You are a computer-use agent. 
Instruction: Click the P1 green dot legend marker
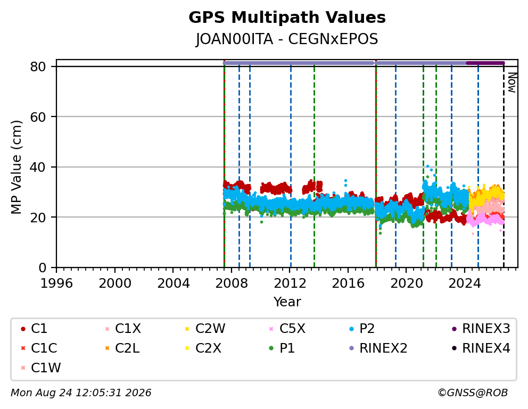pyautogui.click(x=271, y=348)
